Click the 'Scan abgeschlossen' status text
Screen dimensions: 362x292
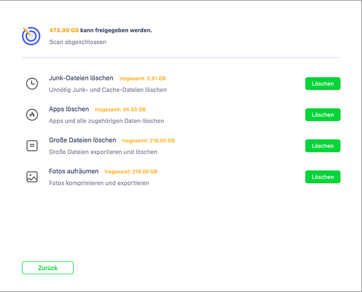pos(78,42)
